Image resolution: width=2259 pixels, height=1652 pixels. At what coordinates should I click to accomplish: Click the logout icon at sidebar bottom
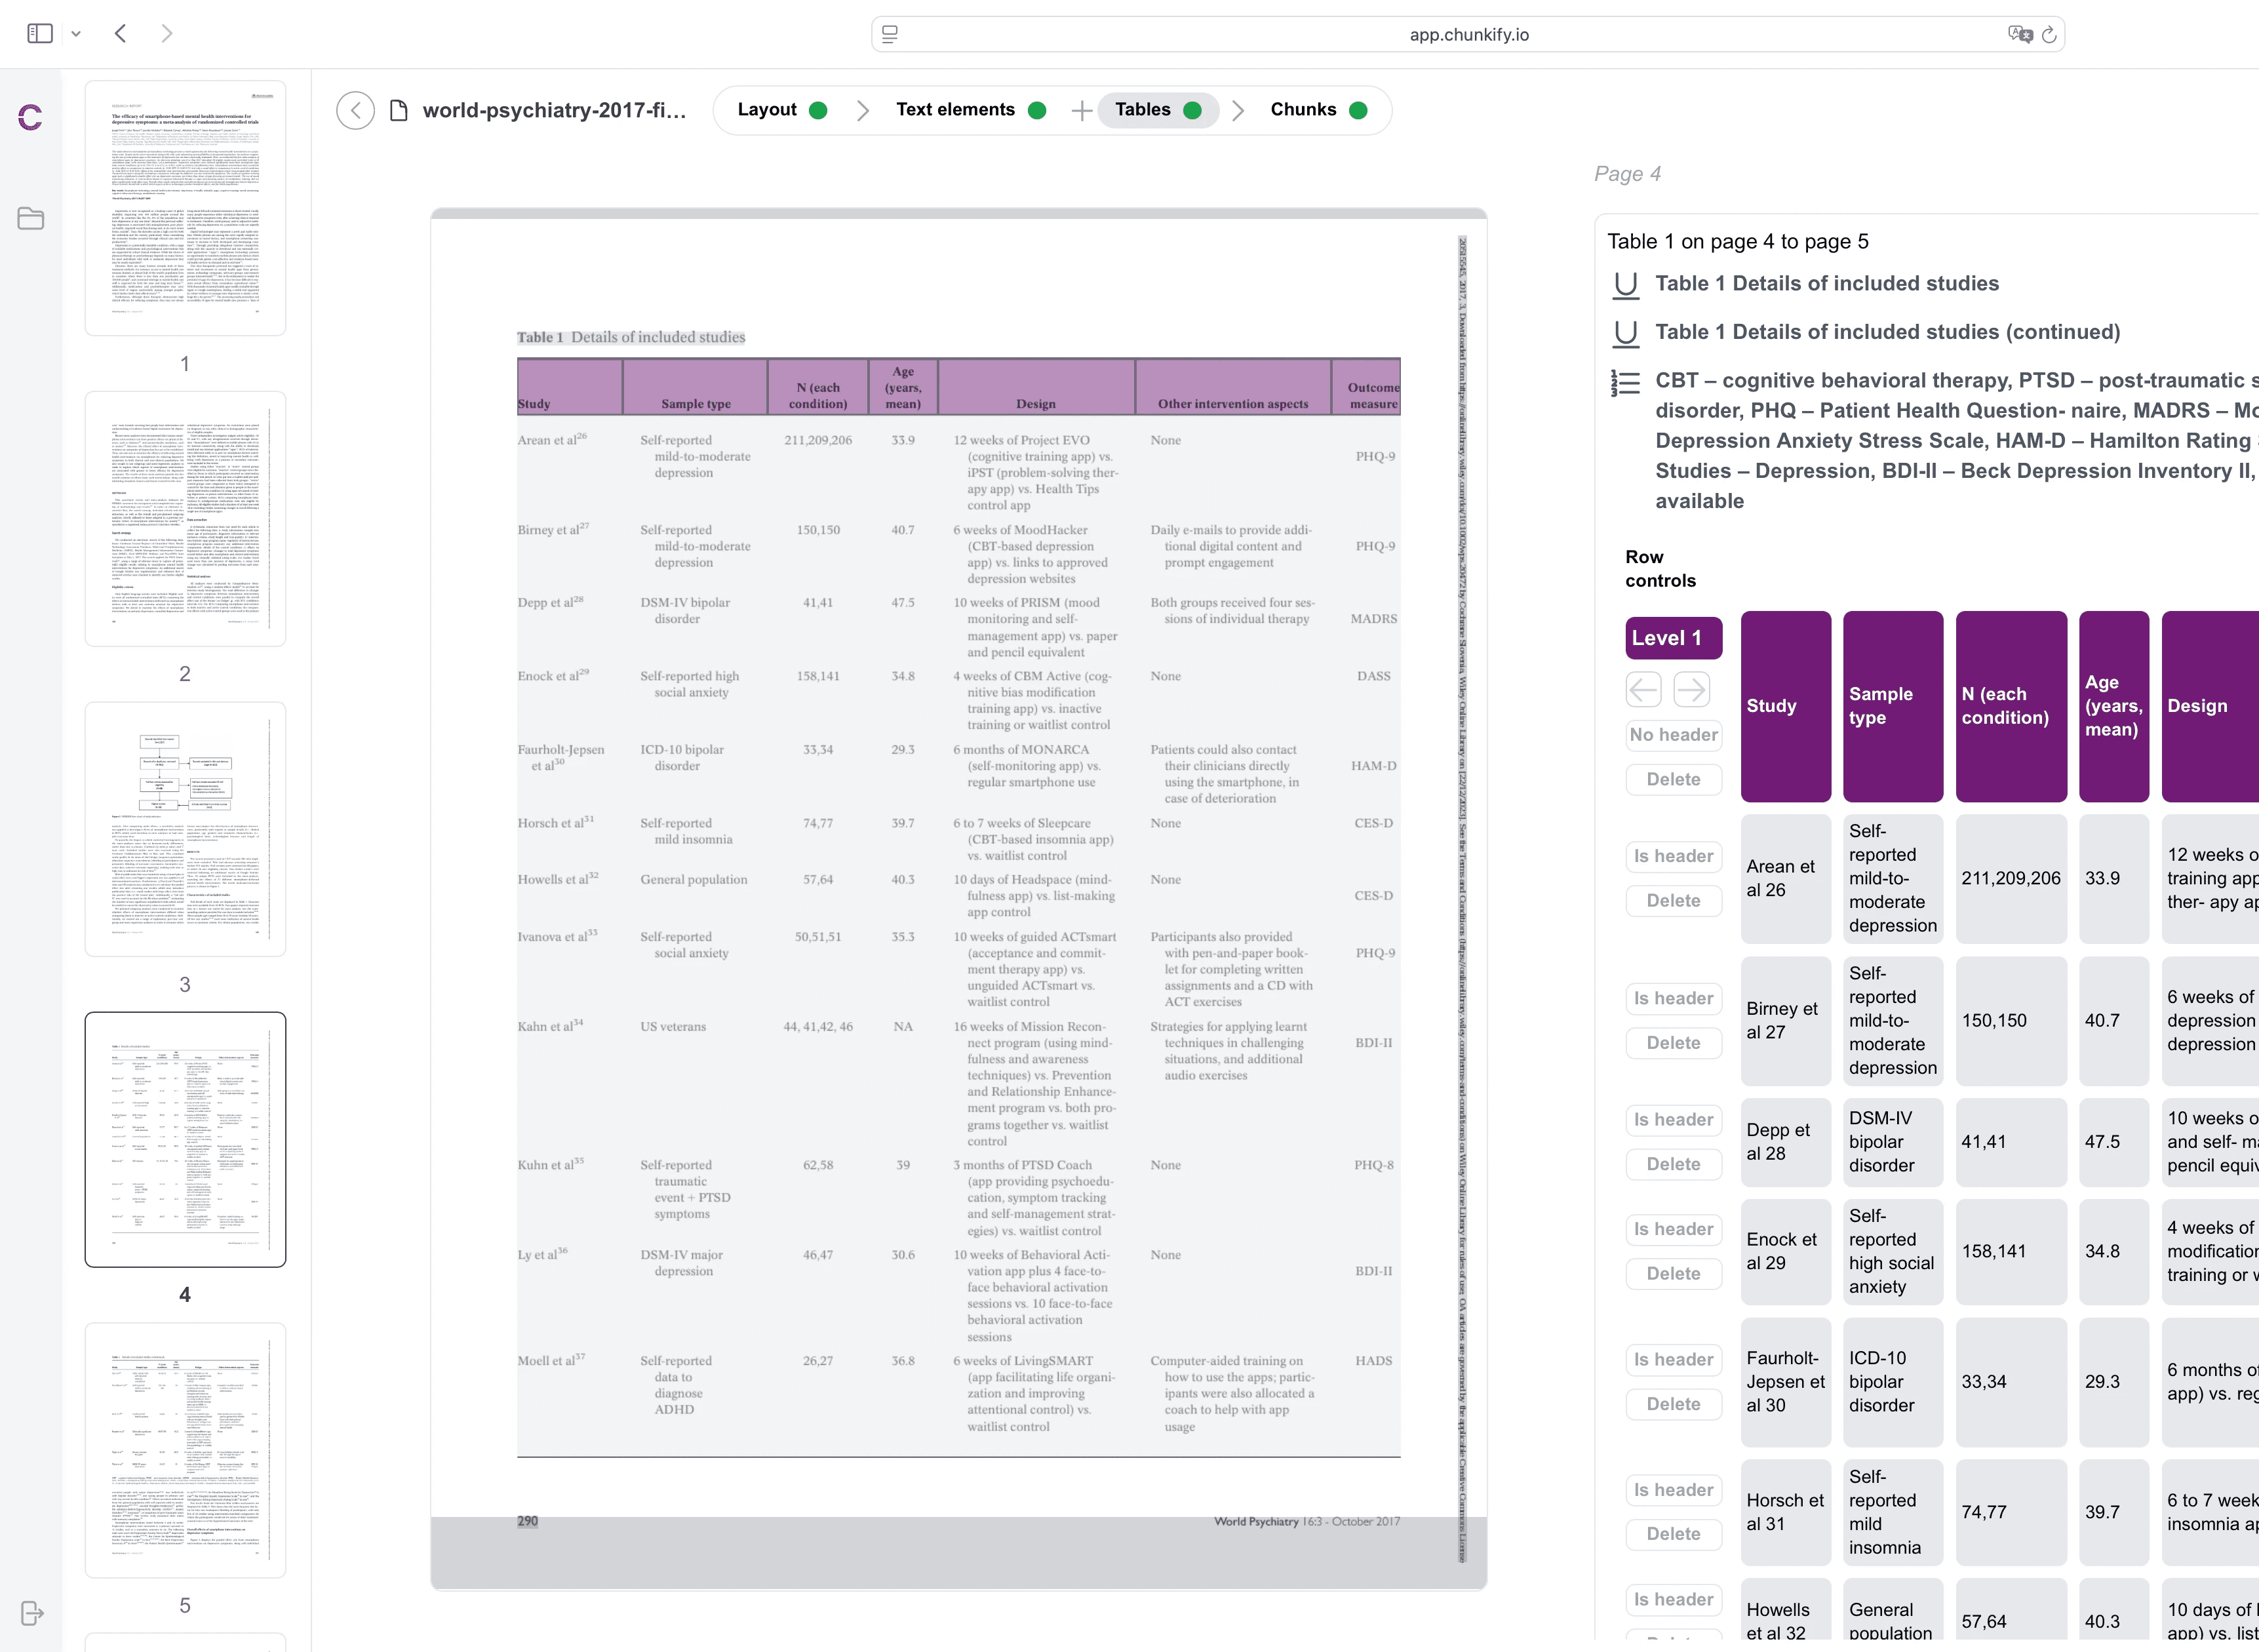[31, 1613]
